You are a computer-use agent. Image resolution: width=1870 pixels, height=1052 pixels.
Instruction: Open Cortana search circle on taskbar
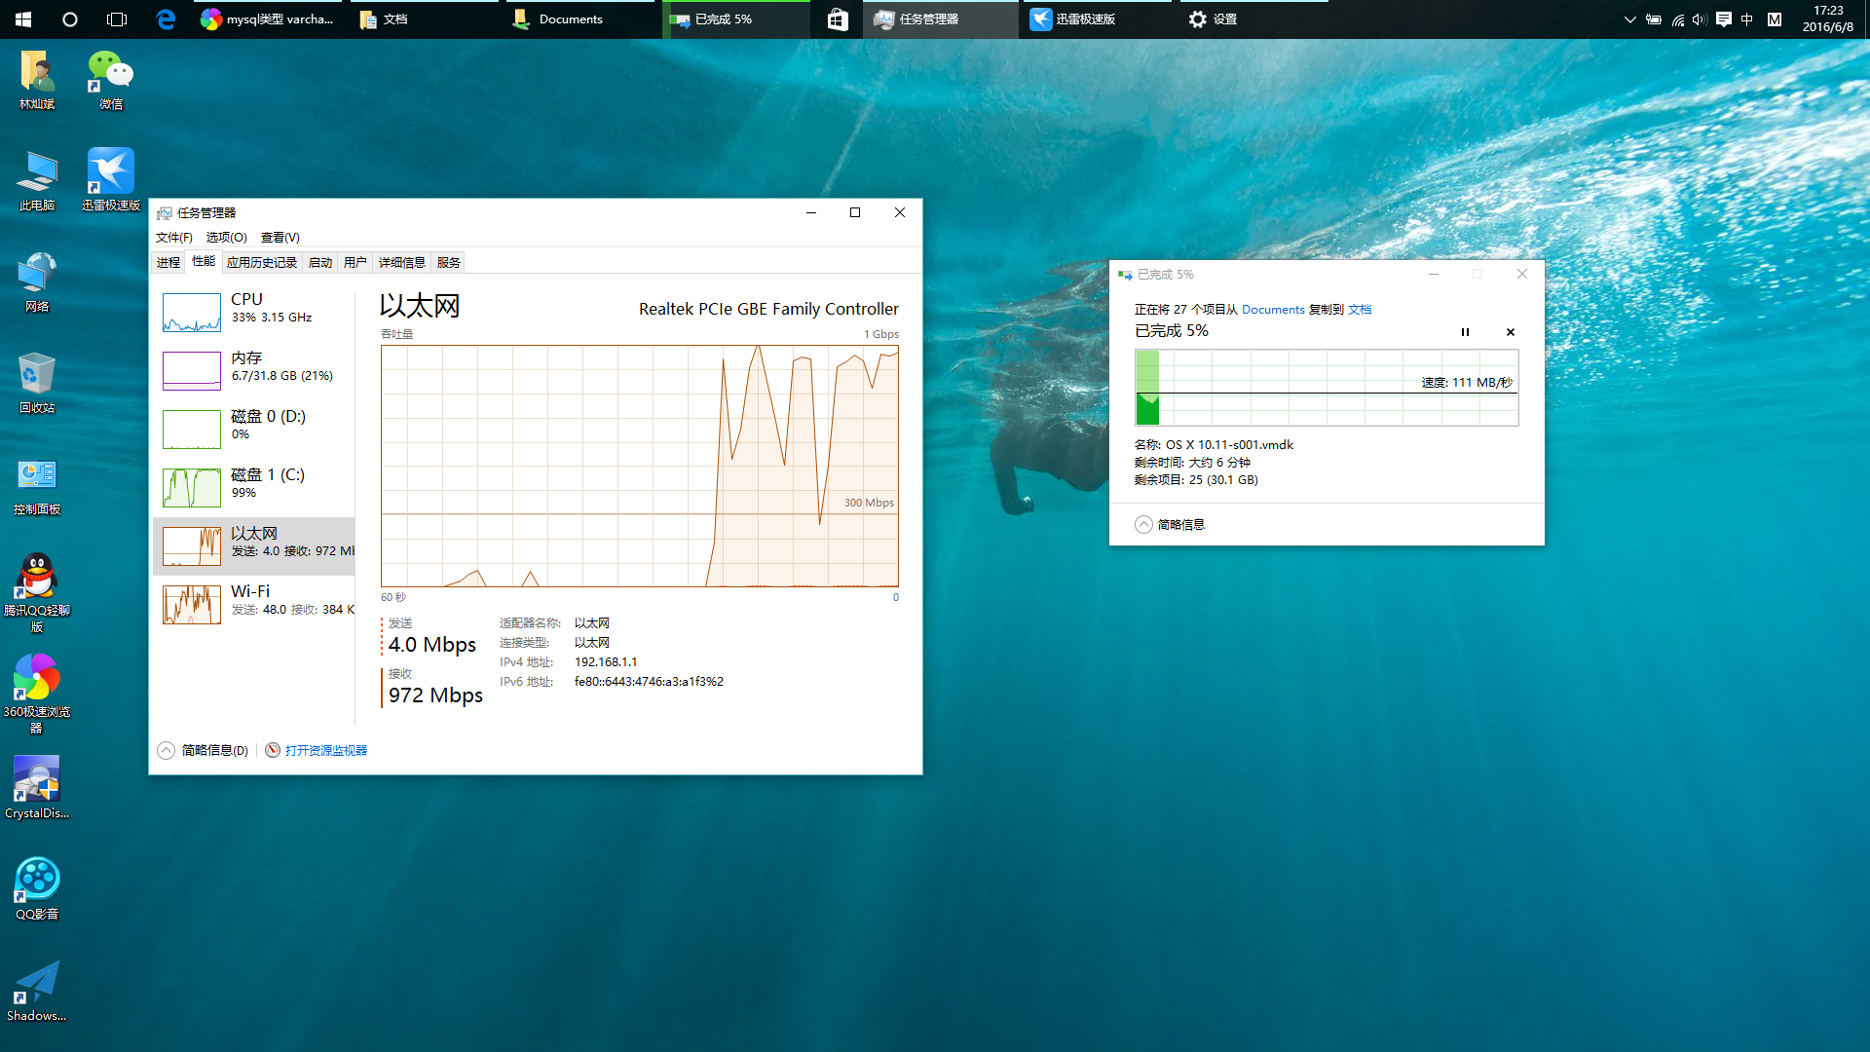pyautogui.click(x=70, y=19)
